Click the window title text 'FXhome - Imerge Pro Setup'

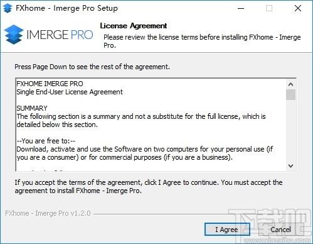click(x=66, y=8)
